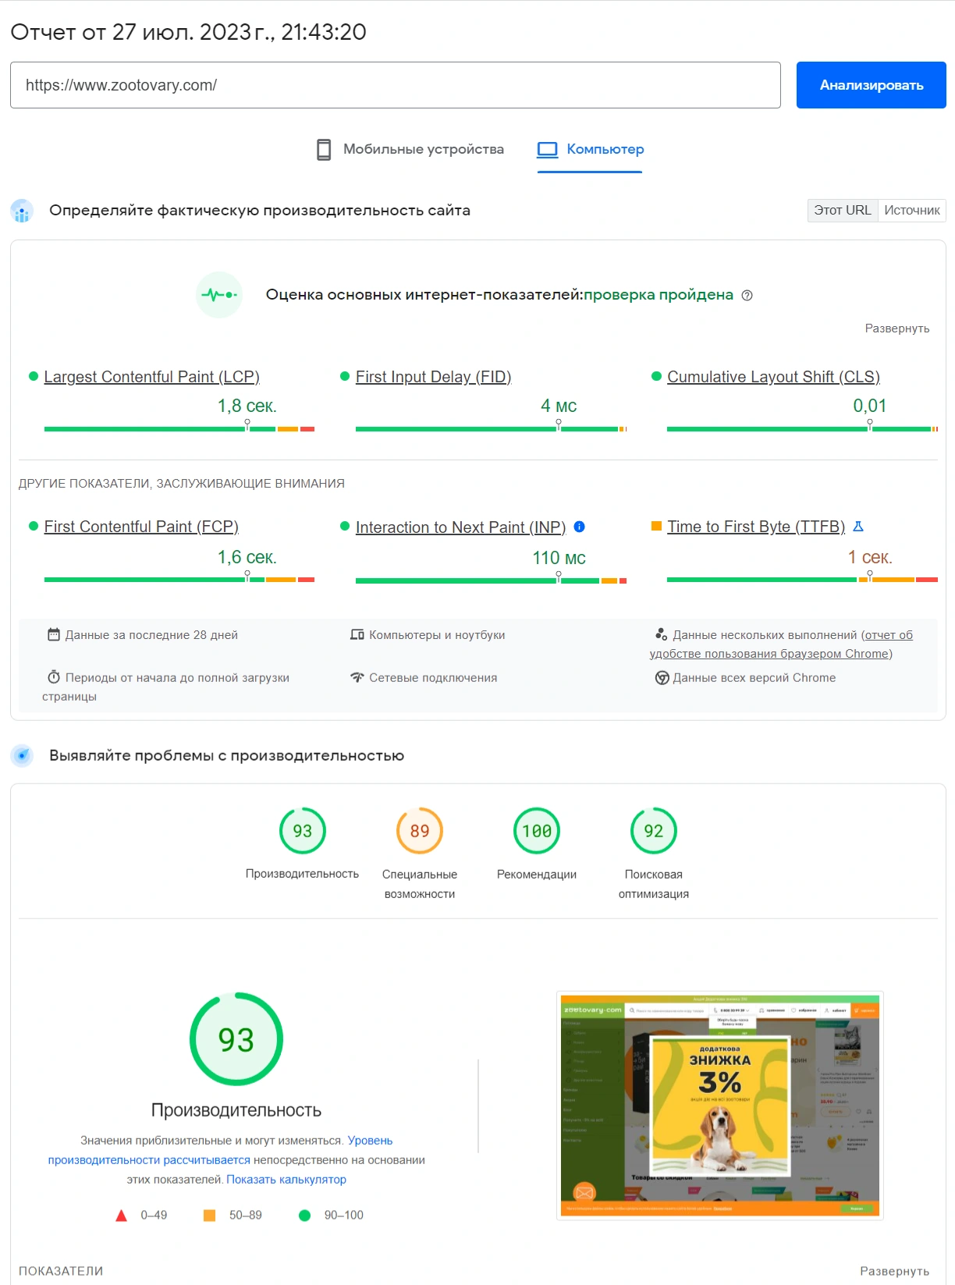
Task: Click the lab diagnostics icon beside 'Выявляйте проблемы'
Action: [22, 755]
